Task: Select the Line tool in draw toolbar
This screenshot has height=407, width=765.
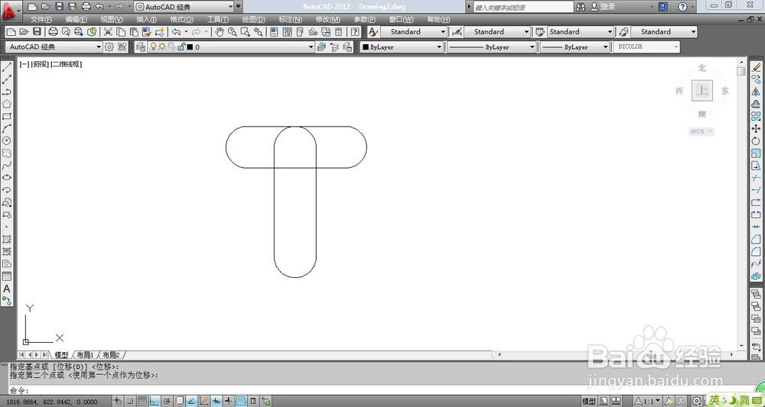Action: click(7, 67)
